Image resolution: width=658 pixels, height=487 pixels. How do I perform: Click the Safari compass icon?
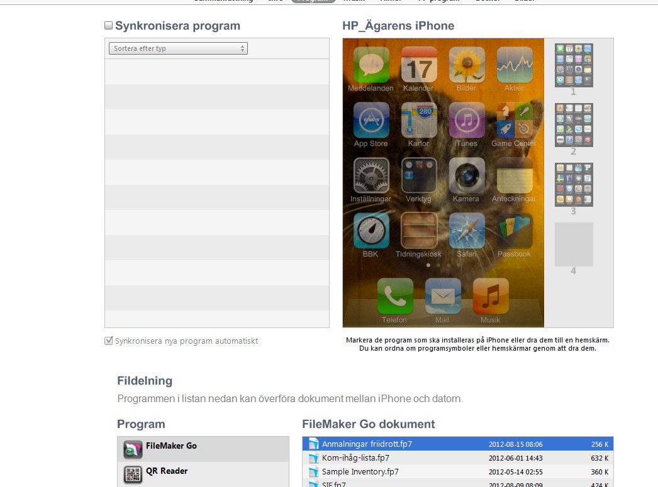pyautogui.click(x=467, y=231)
